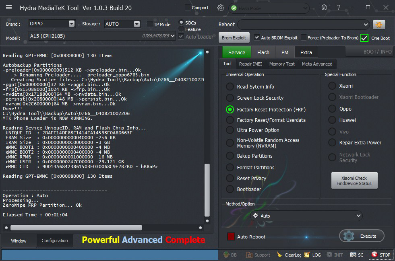Image resolution: width=395 pixels, height=261 pixels.
Task: Open DB from the status bar
Action: coord(230,255)
